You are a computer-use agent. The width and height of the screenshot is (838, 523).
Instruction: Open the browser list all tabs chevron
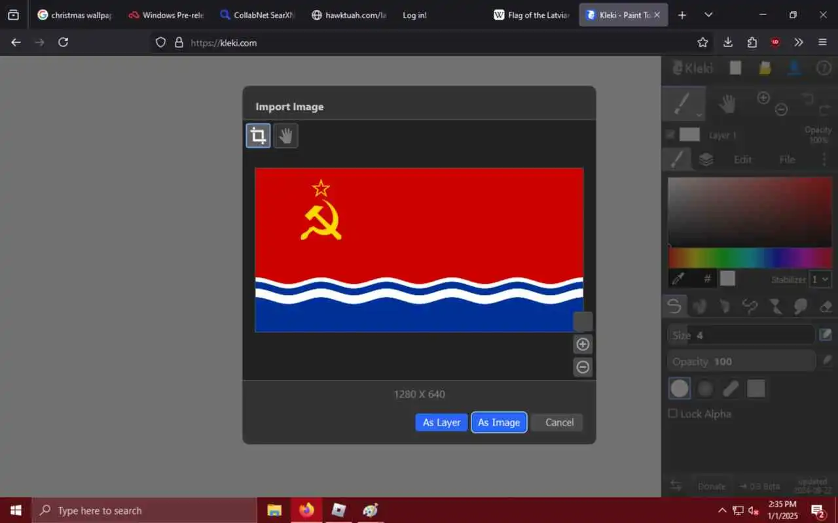click(x=708, y=15)
